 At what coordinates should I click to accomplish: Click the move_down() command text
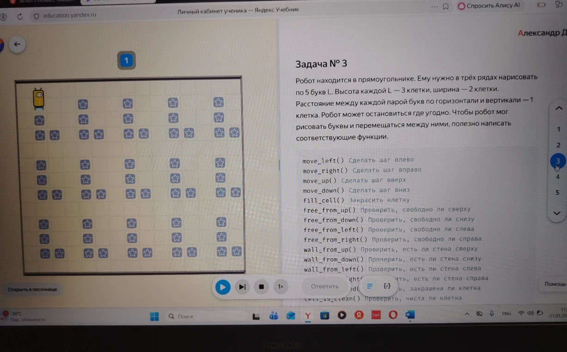pos(323,190)
